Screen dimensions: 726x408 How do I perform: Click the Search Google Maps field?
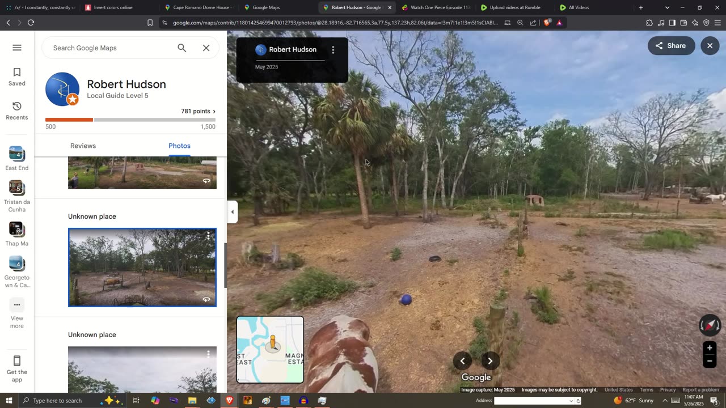click(x=111, y=48)
